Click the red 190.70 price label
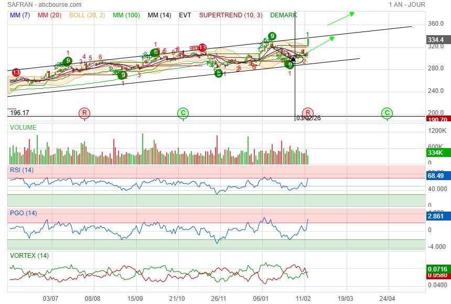The width and height of the screenshot is (451, 304). [x=438, y=120]
